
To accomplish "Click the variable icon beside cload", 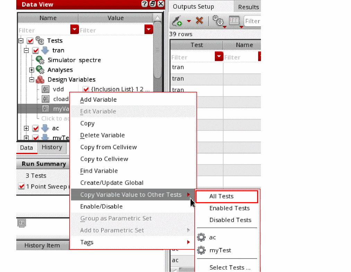I will pos(45,99).
